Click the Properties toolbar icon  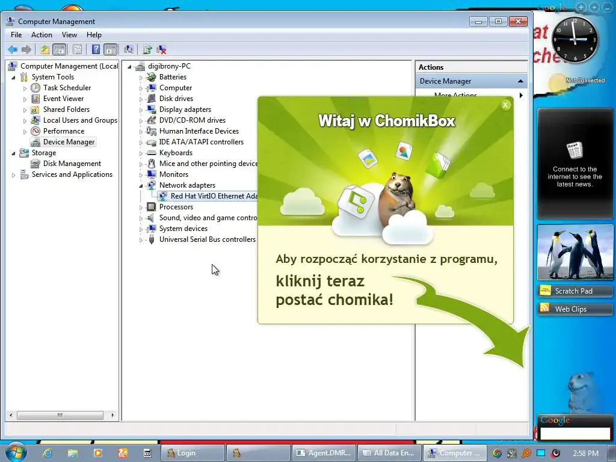78,49
